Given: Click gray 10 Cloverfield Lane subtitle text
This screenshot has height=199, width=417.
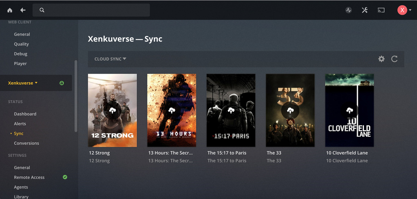Looking at the screenshot, I should pyautogui.click(x=347, y=160).
